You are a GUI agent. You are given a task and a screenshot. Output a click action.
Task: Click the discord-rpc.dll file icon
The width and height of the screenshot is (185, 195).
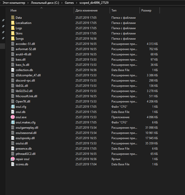tap(13, 80)
